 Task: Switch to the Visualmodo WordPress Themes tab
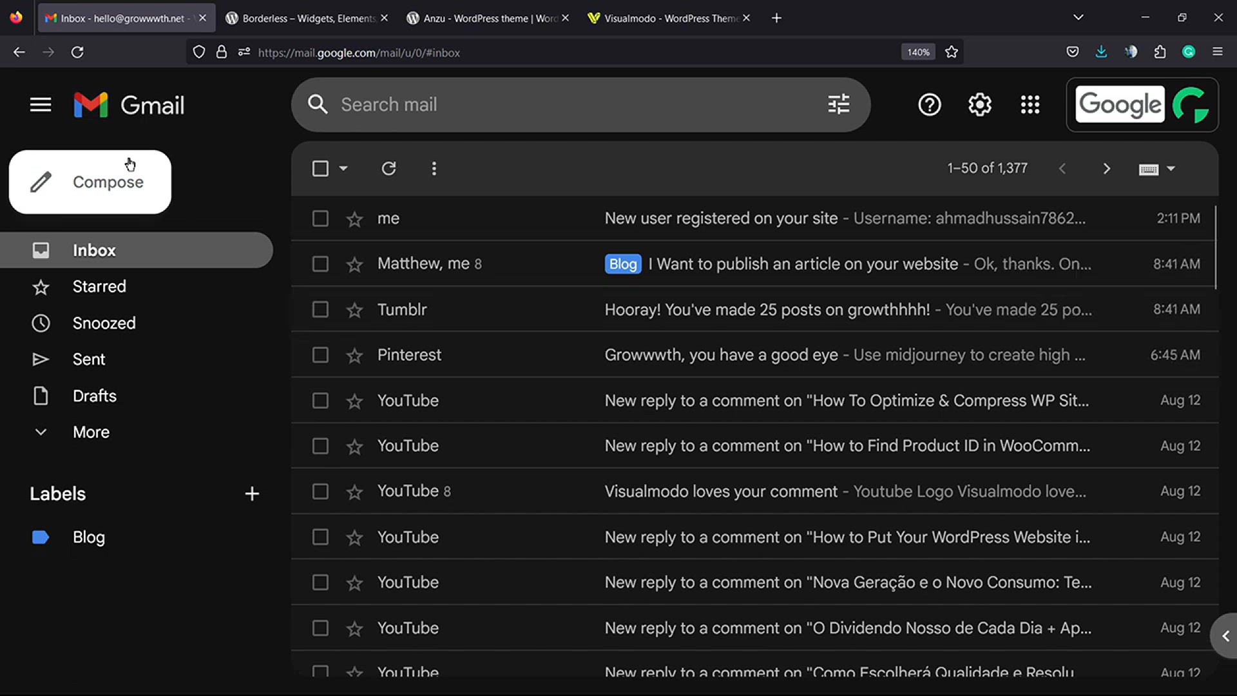click(669, 18)
